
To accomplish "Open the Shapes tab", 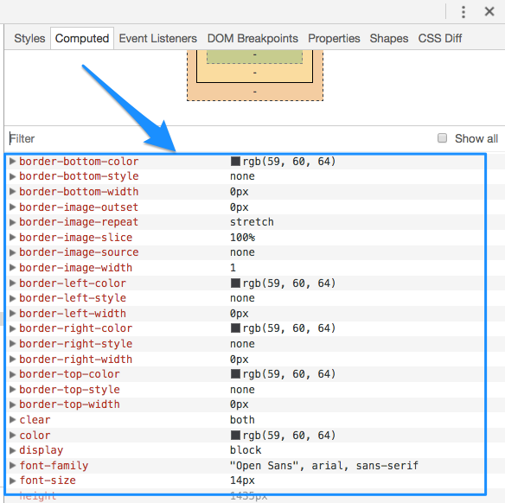I will pos(389,38).
